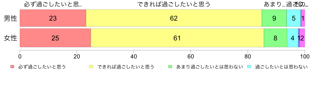The image size is (312, 96).
Task: Select the magenta 1 segment in 男性 bar
Action: (303, 18)
